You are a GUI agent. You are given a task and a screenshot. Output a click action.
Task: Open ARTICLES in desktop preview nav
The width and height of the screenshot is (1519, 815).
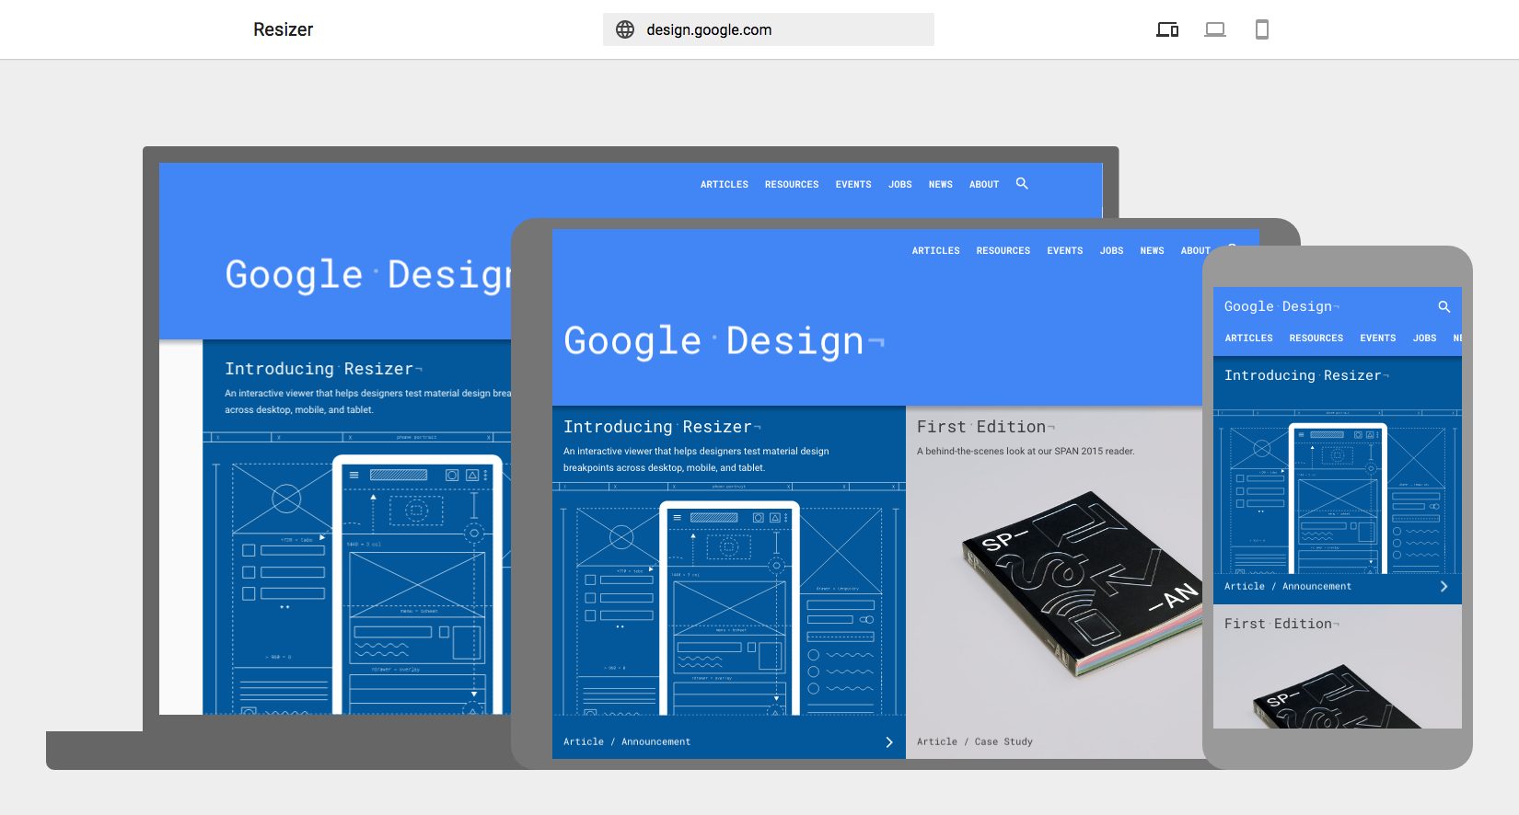click(725, 185)
